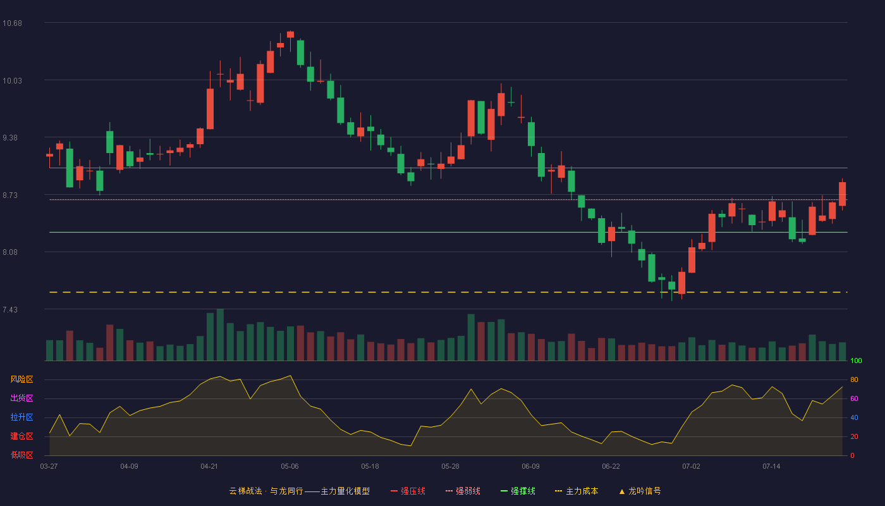Screen dimensions: 885x506
Task: Click the 10.03 price axis label
Action: click(x=12, y=80)
